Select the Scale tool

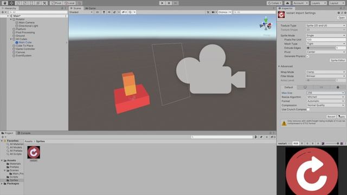tap(25, 3)
